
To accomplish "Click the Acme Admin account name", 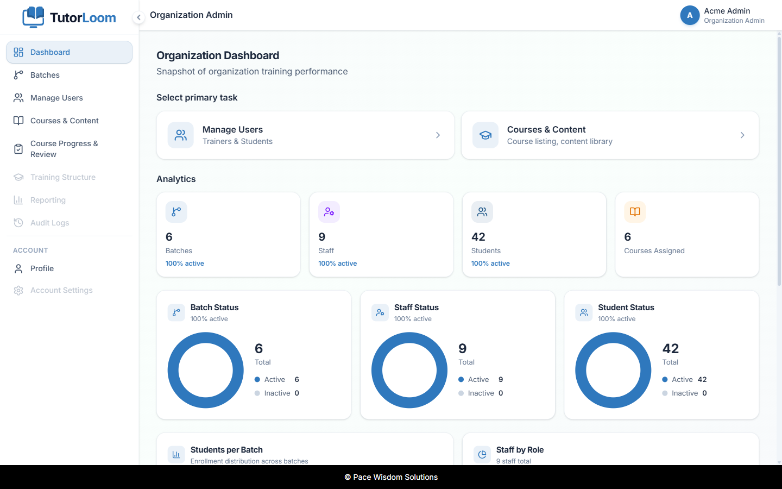I will point(727,11).
